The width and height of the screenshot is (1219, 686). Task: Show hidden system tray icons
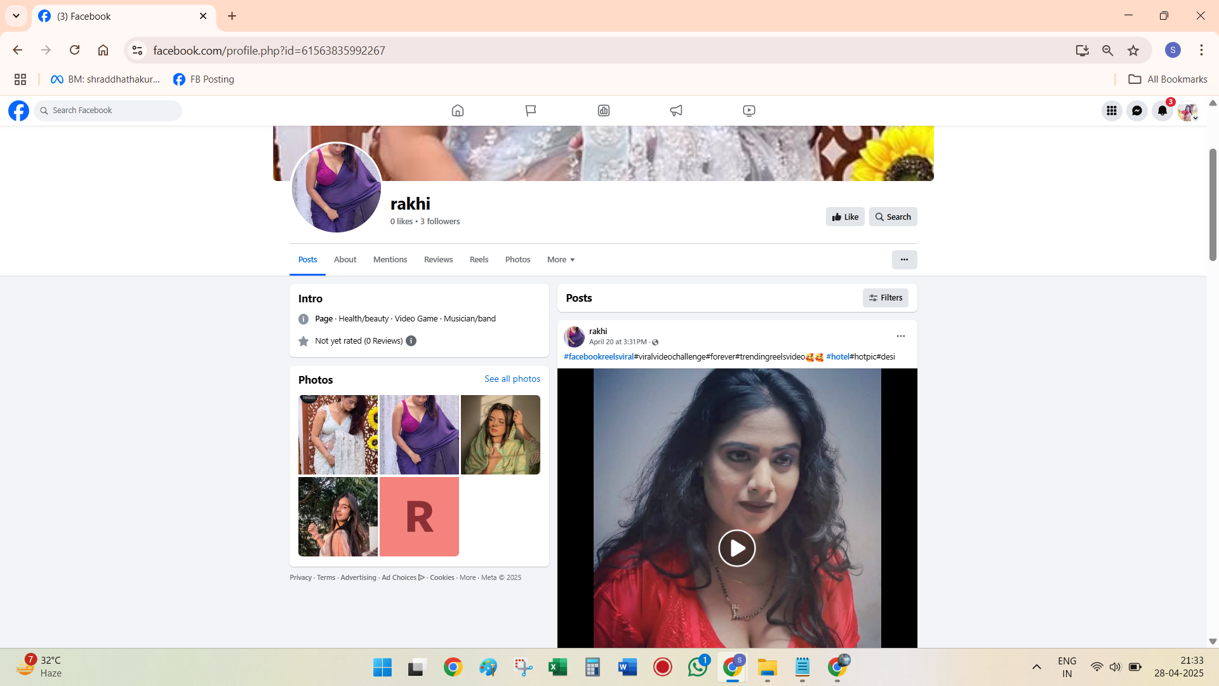click(x=1036, y=667)
